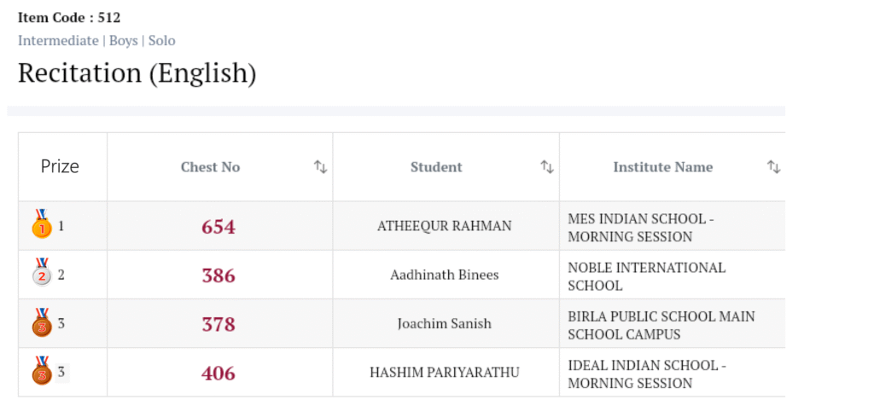Click student name ATHEEQUR RAHMAN

[x=445, y=226]
